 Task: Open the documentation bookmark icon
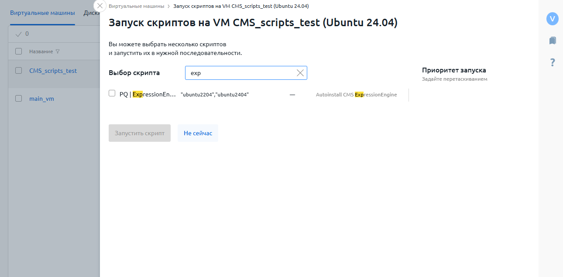coord(553,41)
